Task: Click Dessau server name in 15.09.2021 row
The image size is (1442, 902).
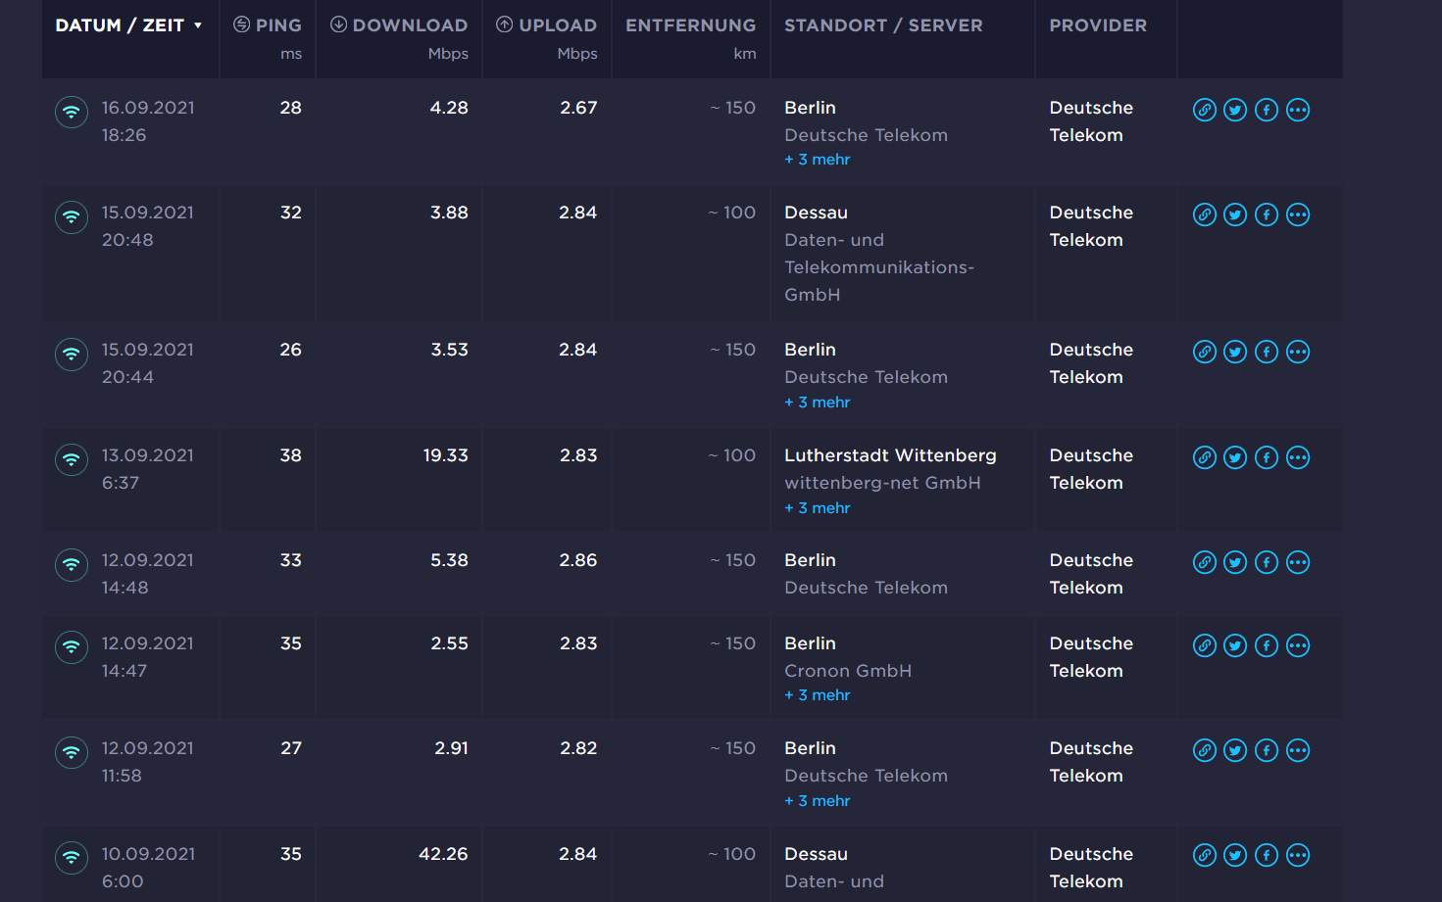Action: 816,213
